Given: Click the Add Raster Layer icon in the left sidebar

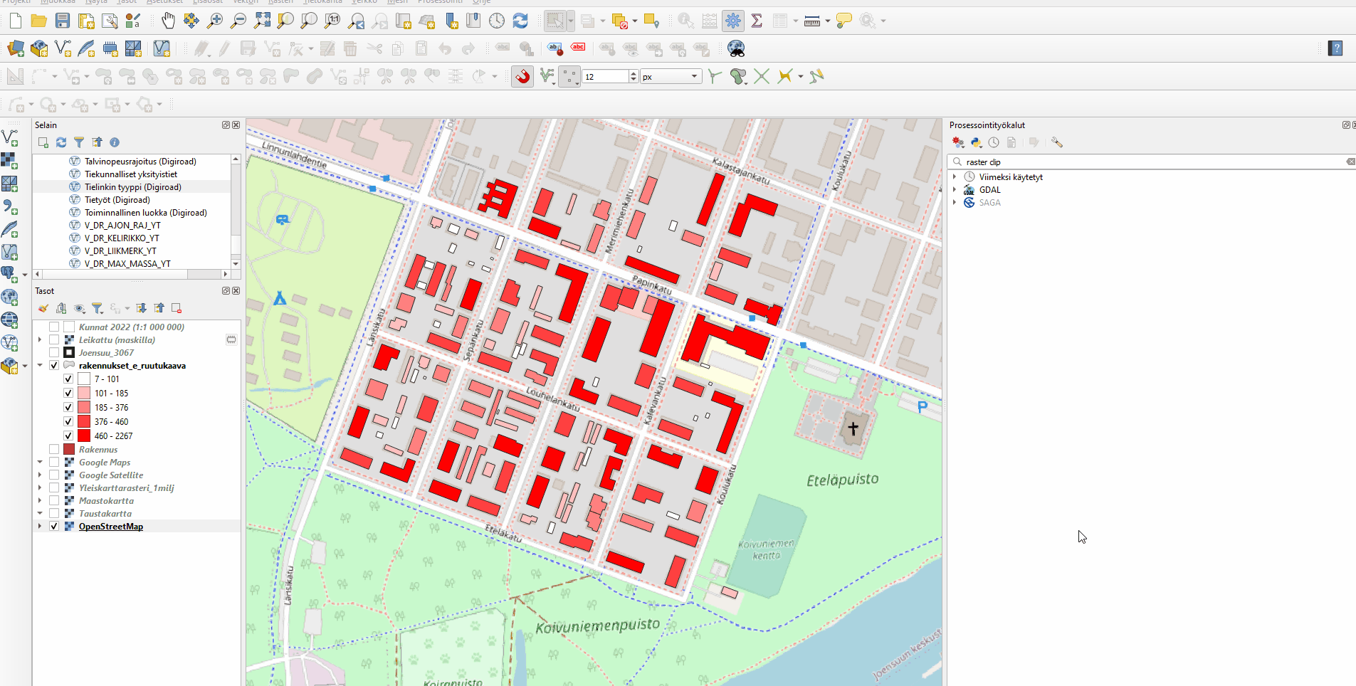Looking at the screenshot, I should (x=10, y=160).
